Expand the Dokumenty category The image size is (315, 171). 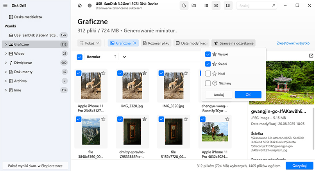click(x=6, y=72)
